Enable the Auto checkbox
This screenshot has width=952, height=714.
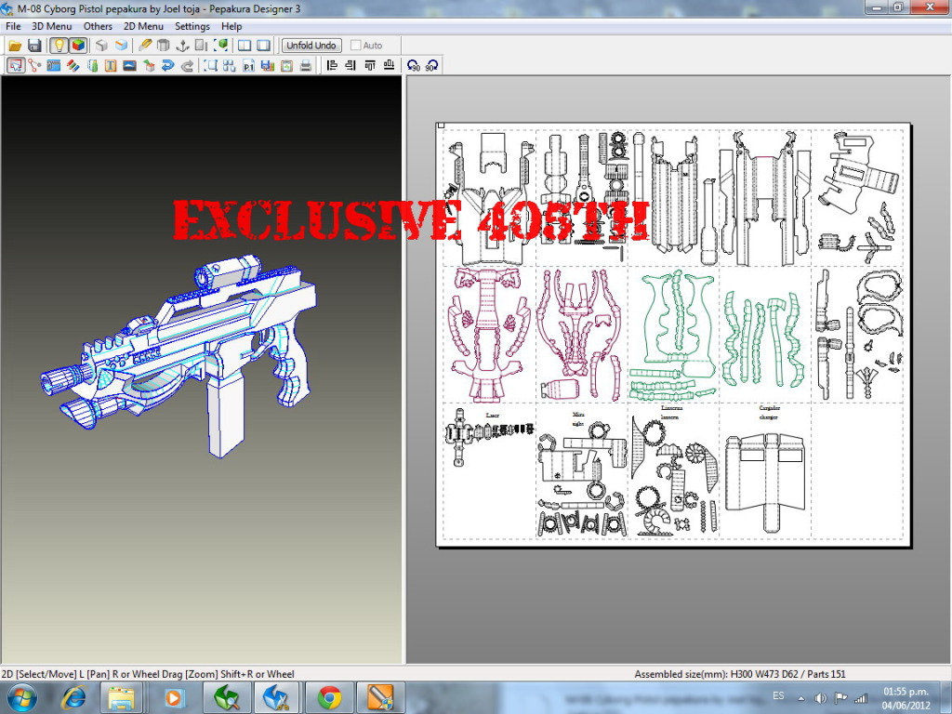(x=356, y=46)
